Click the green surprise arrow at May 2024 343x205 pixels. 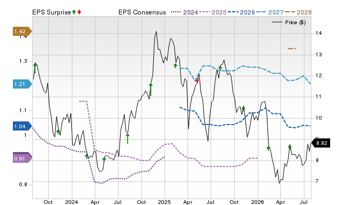(x=104, y=160)
